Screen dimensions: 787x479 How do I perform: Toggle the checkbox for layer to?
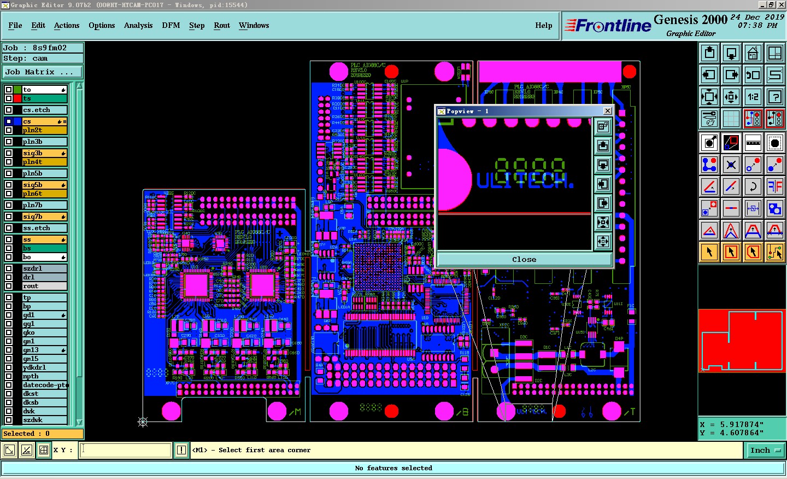(x=9, y=90)
